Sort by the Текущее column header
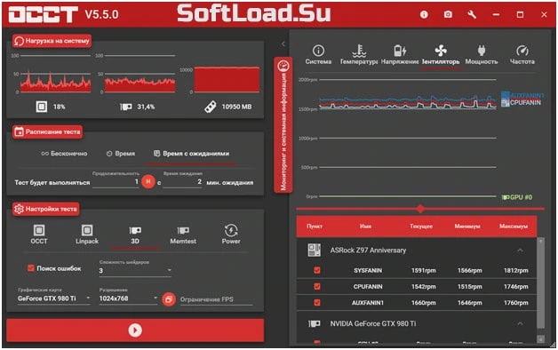The width and height of the screenshot is (558, 350). click(x=421, y=227)
